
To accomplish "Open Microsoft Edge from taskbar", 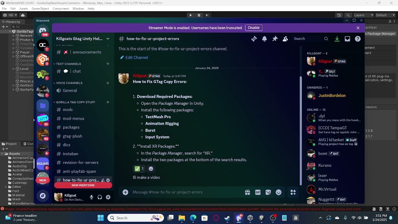I will (193, 218).
